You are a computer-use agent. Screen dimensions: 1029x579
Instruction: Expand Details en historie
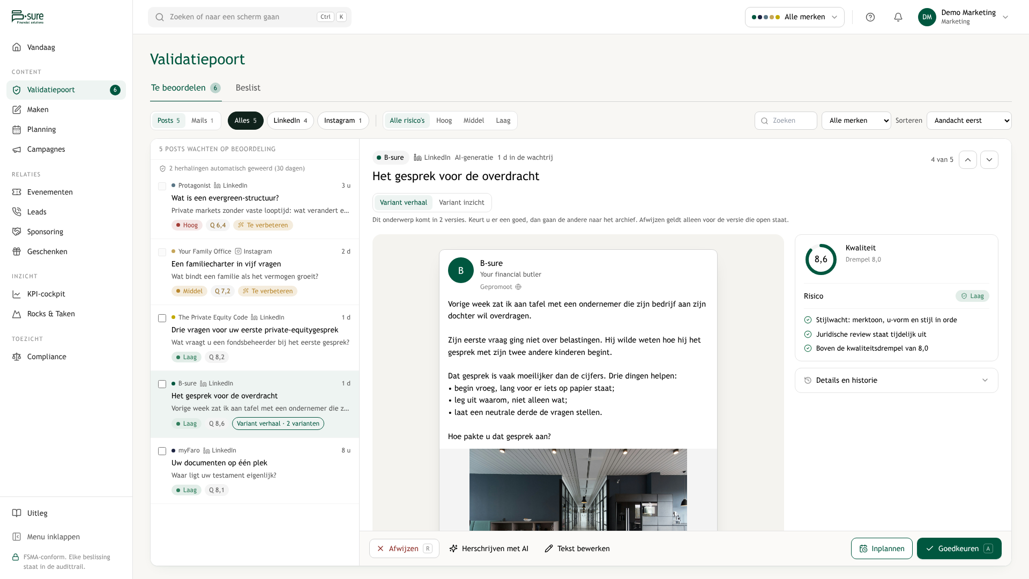896,380
